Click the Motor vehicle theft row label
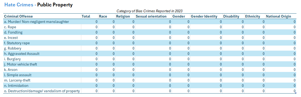The image size is (301, 97). tap(21, 64)
